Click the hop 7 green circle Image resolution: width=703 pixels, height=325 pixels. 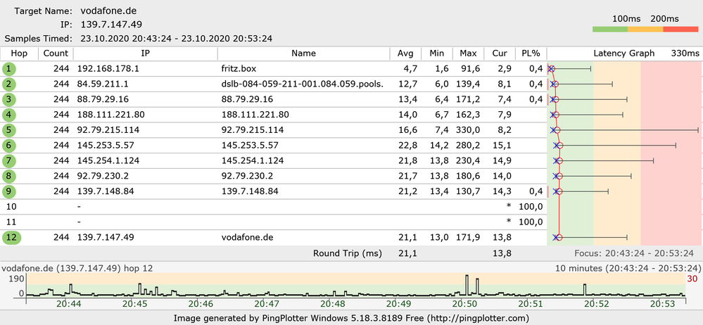[x=8, y=160]
